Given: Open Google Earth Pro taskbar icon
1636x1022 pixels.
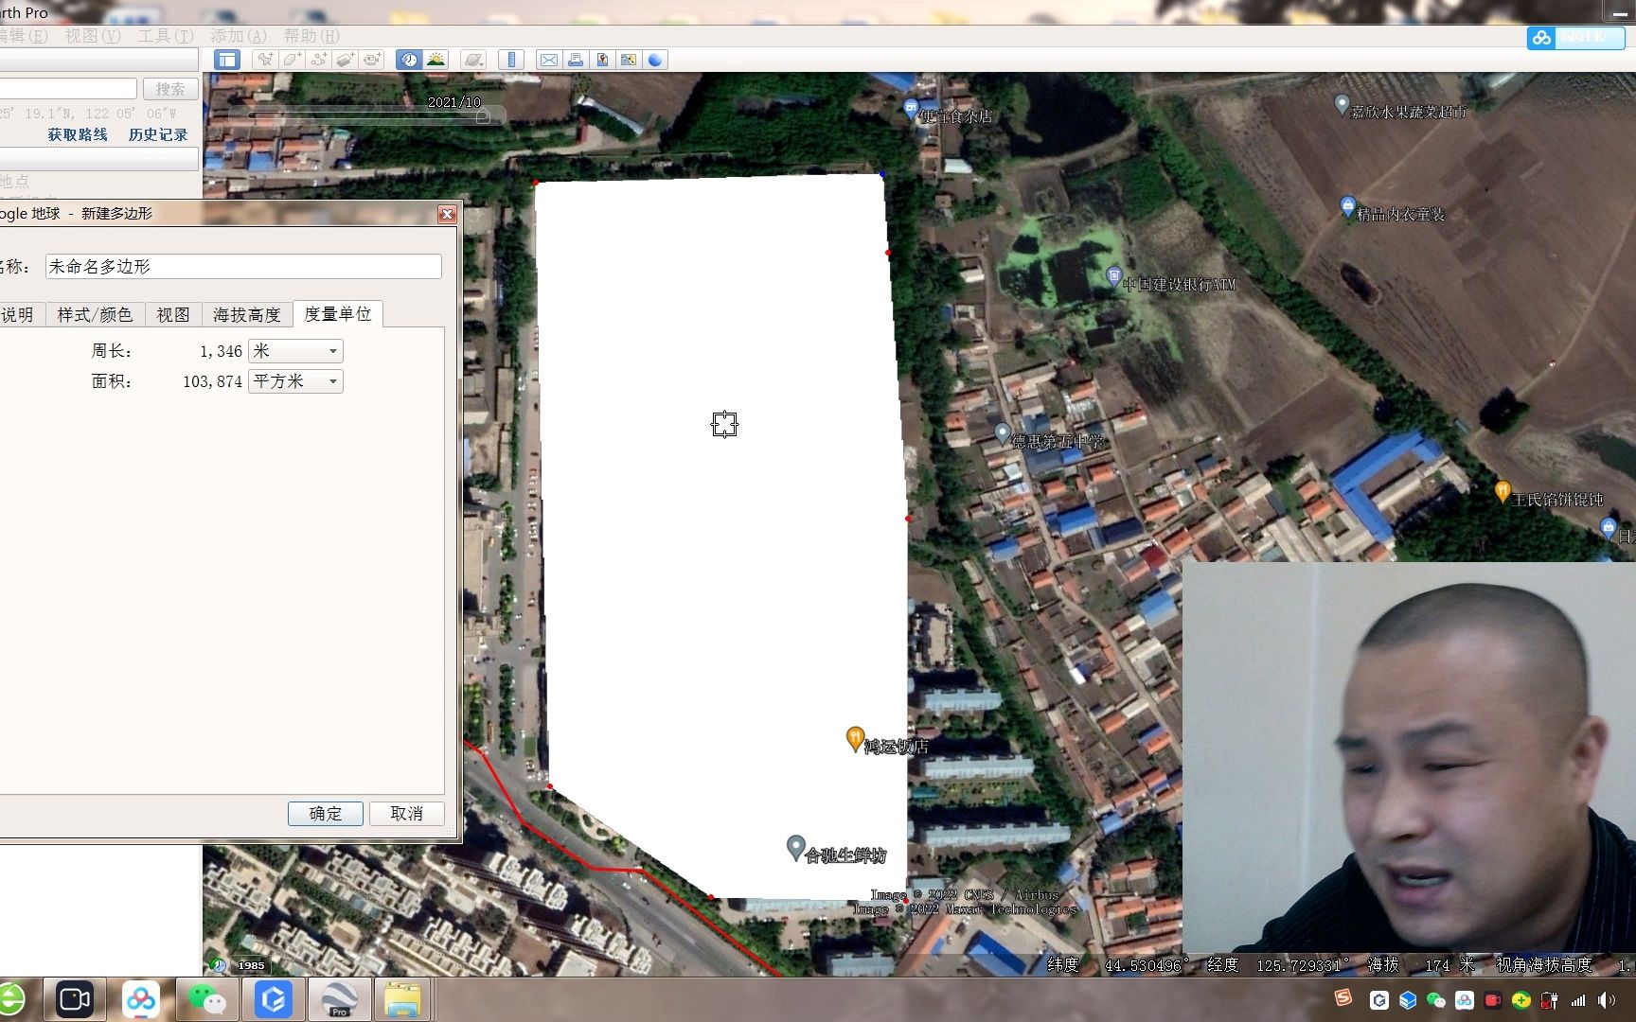Looking at the screenshot, I should pyautogui.click(x=338, y=1000).
